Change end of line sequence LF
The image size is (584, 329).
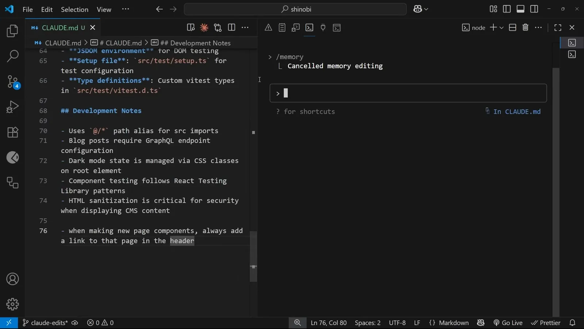tap(417, 323)
